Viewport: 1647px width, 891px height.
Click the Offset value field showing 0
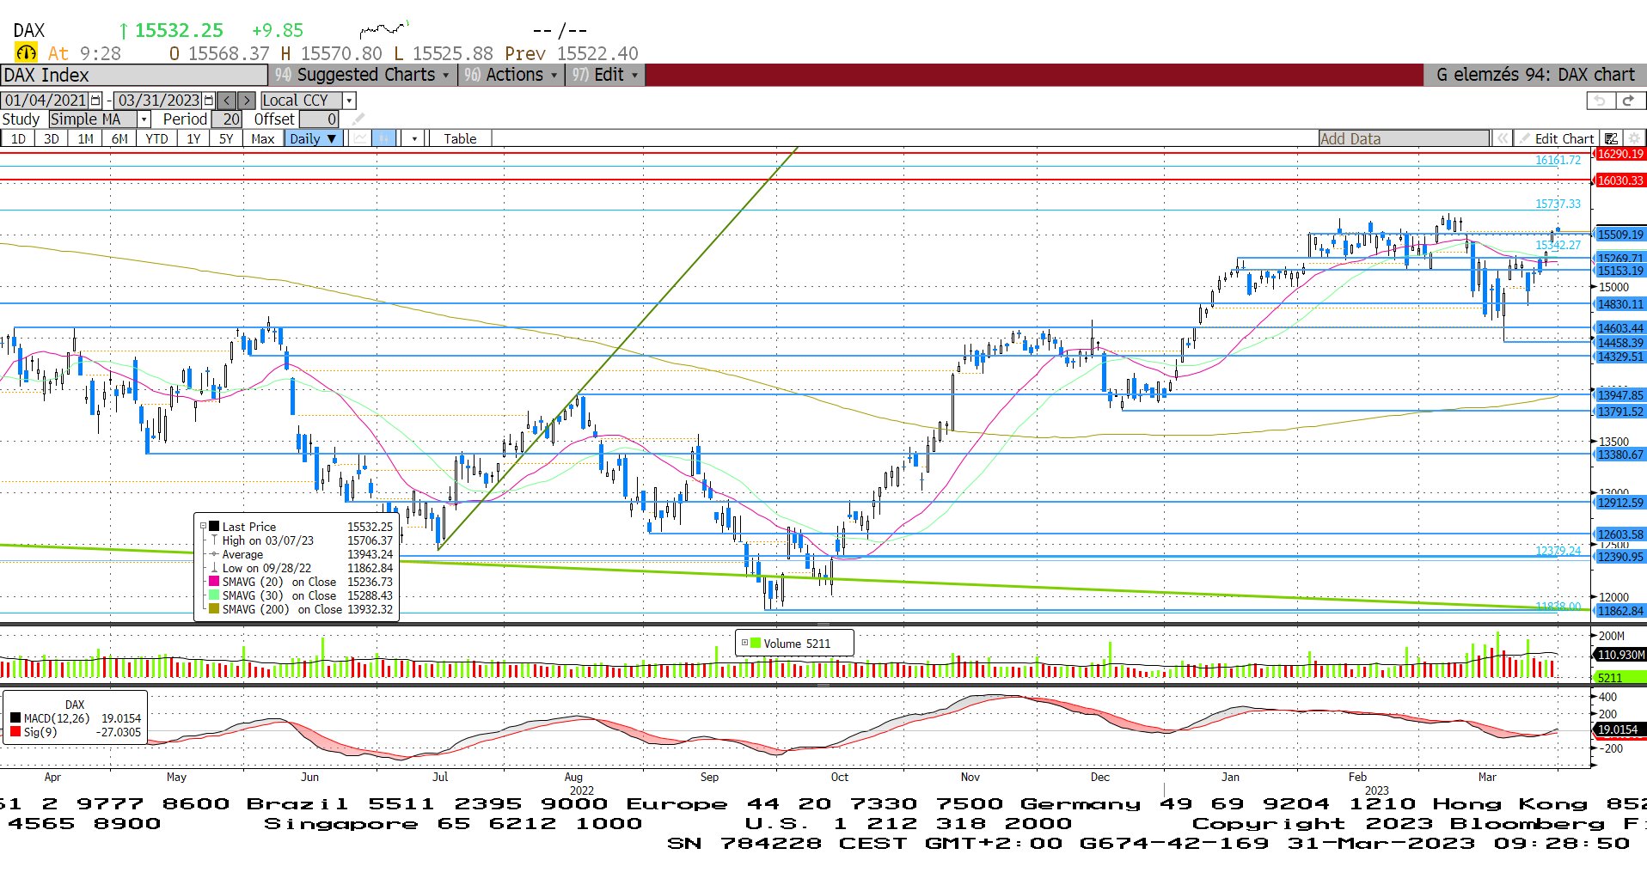pyautogui.click(x=320, y=119)
